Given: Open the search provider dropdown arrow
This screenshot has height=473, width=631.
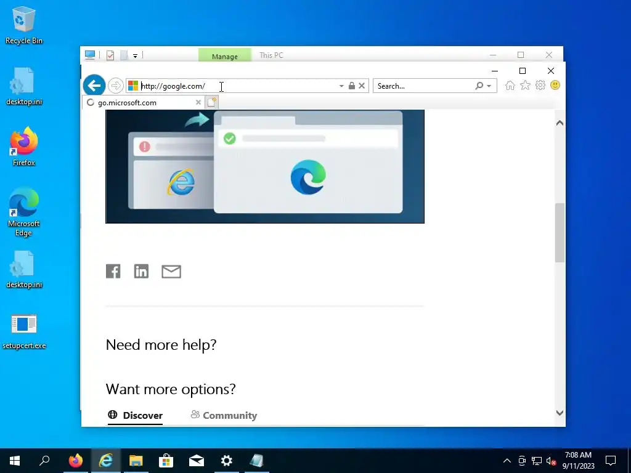Looking at the screenshot, I should (x=489, y=86).
